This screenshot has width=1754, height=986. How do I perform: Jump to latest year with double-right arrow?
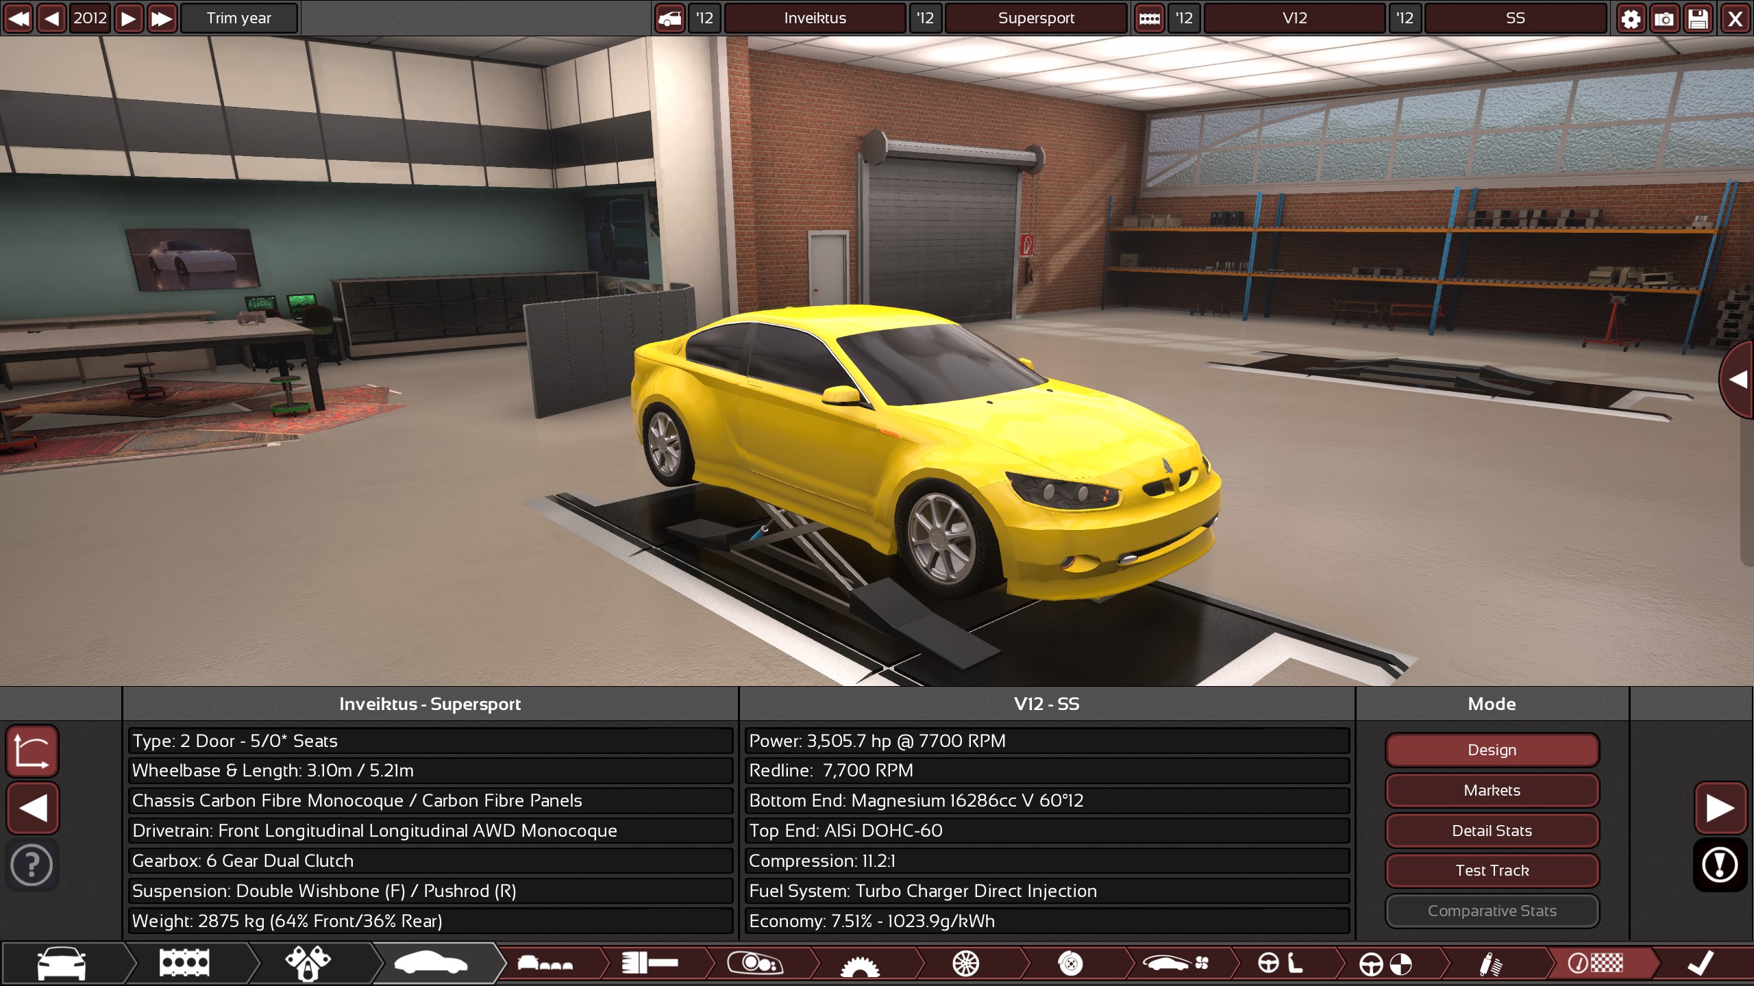point(162,18)
